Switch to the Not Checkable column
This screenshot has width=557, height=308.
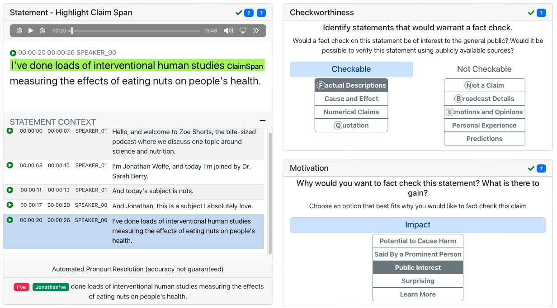tap(484, 69)
